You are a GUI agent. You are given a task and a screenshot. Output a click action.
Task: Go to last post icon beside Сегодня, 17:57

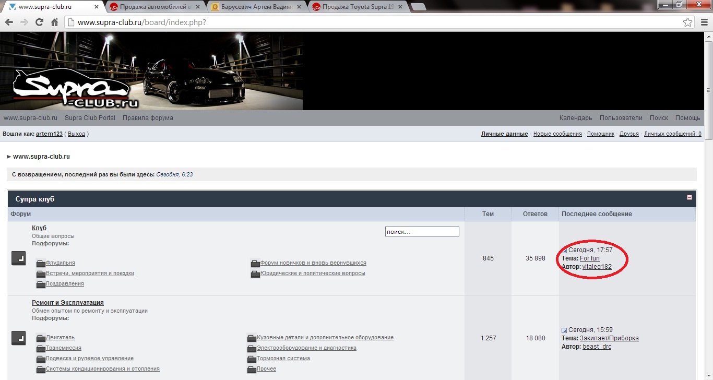(564, 251)
